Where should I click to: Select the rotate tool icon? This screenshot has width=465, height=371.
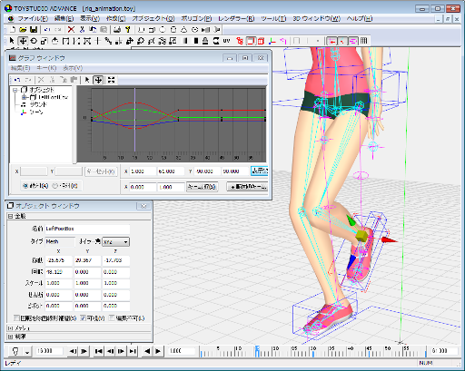click(34, 41)
